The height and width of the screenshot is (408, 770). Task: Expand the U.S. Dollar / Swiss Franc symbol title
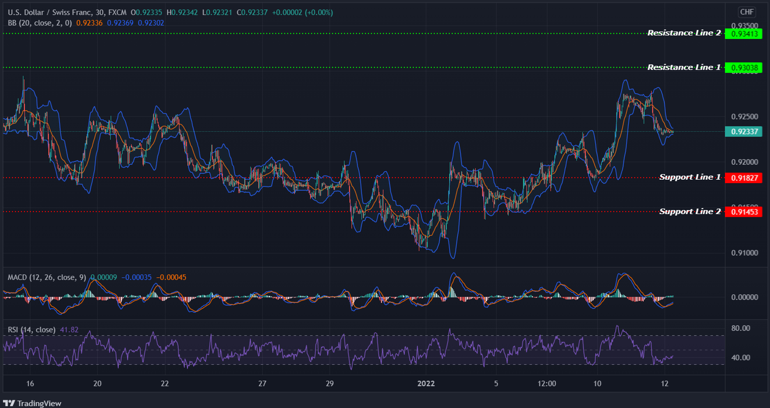coord(48,12)
